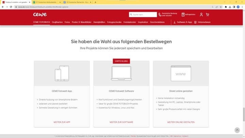Open the Unternehmen link

202,22
